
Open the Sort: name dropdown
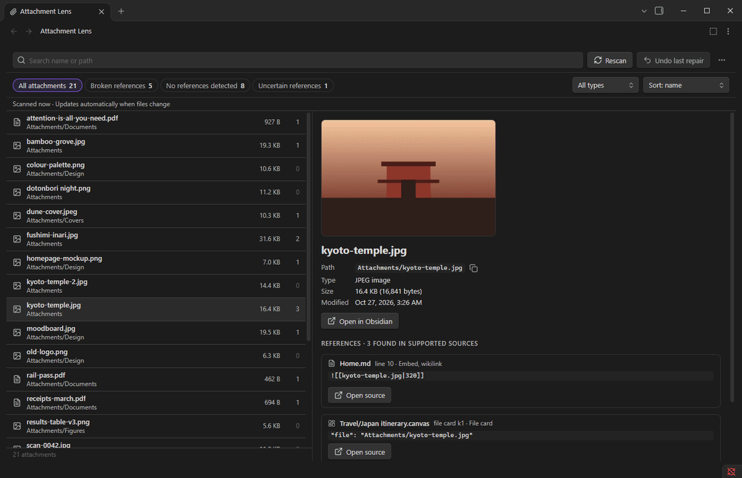tap(686, 85)
